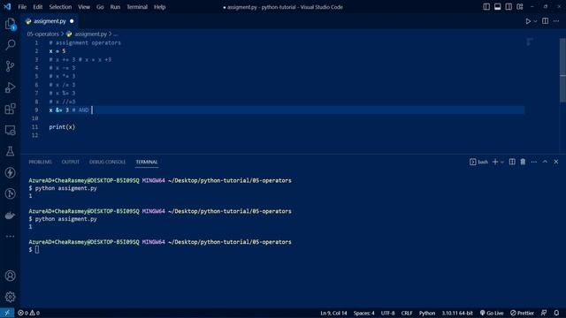Open terminal panel more actions
Image resolution: width=566 pixels, height=318 pixels.
click(534, 162)
